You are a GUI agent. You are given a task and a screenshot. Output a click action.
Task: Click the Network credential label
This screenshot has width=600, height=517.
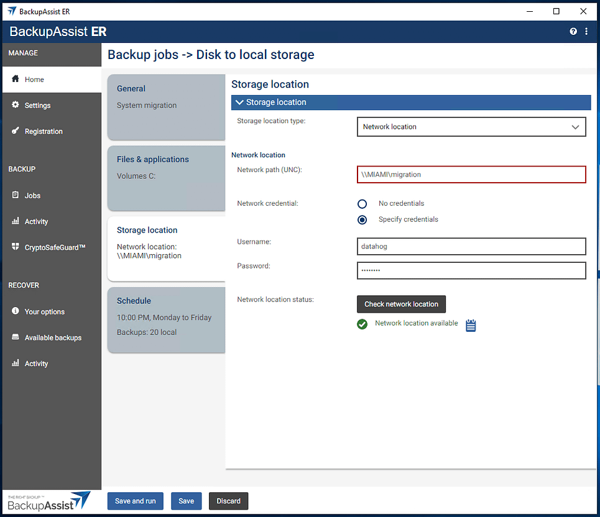pos(267,203)
